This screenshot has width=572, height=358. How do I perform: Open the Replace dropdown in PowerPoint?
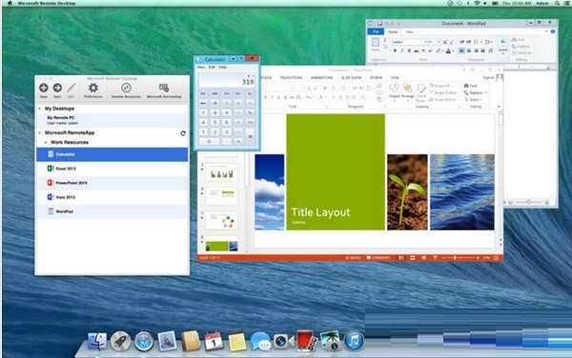pos(476,92)
